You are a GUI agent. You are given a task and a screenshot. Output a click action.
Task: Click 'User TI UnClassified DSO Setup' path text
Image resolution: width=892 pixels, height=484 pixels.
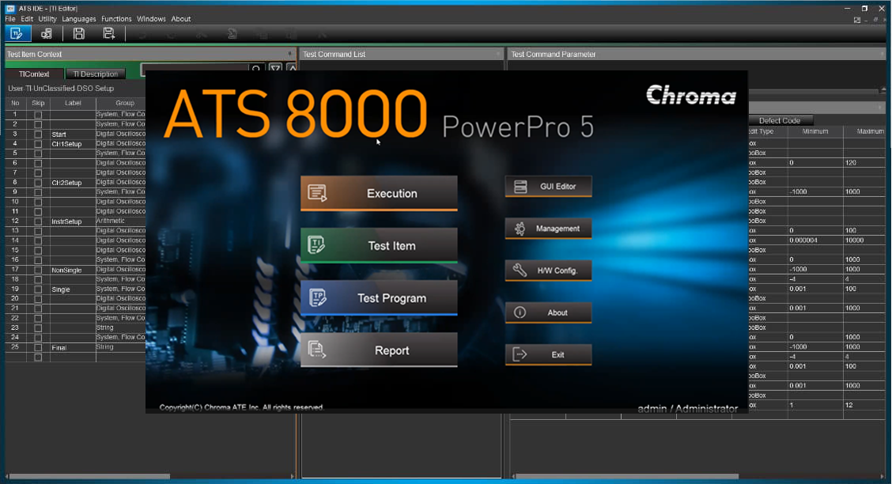pos(61,89)
